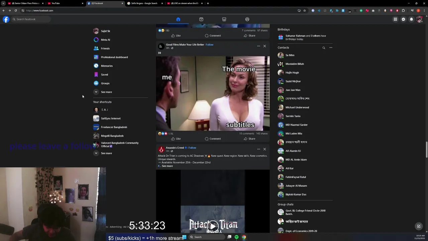Screen dimensions: 428x241
Task: Open the me/The movie/subtitles meme image
Action: (x=213, y=93)
